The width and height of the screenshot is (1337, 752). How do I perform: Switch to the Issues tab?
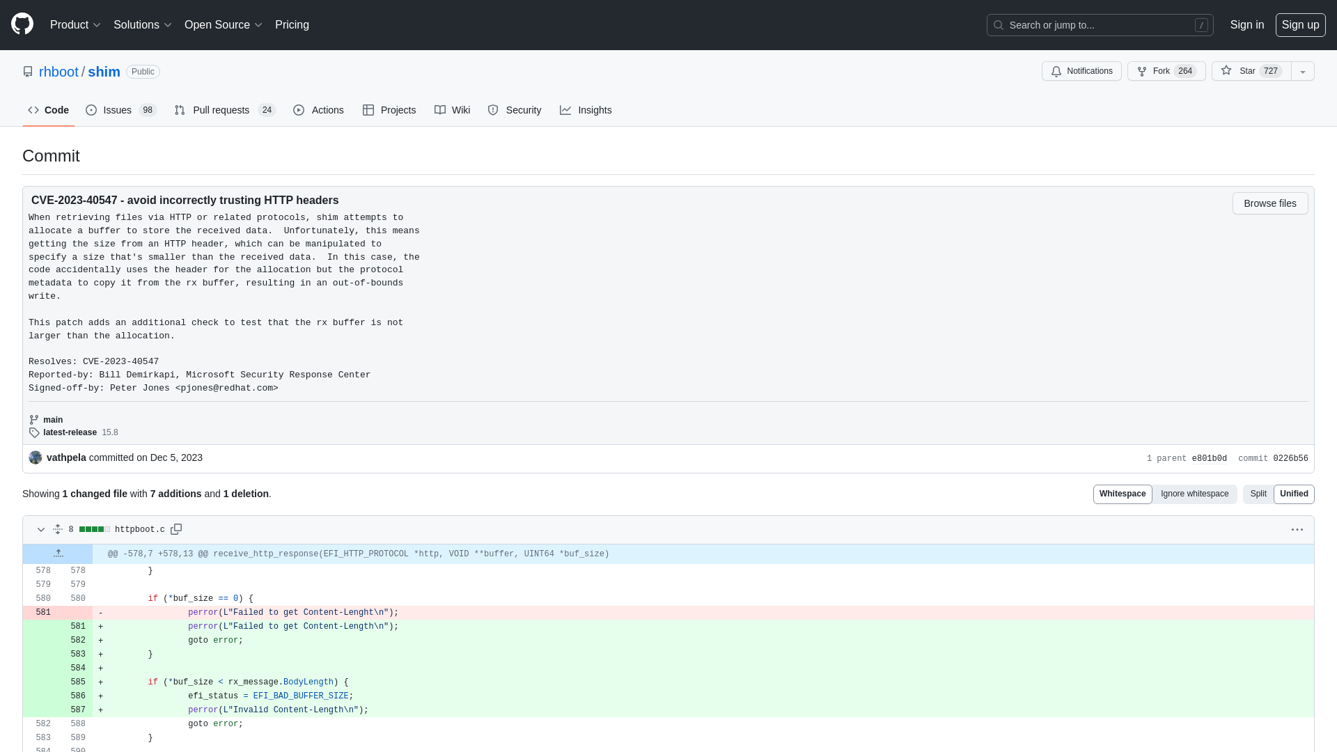tap(121, 110)
